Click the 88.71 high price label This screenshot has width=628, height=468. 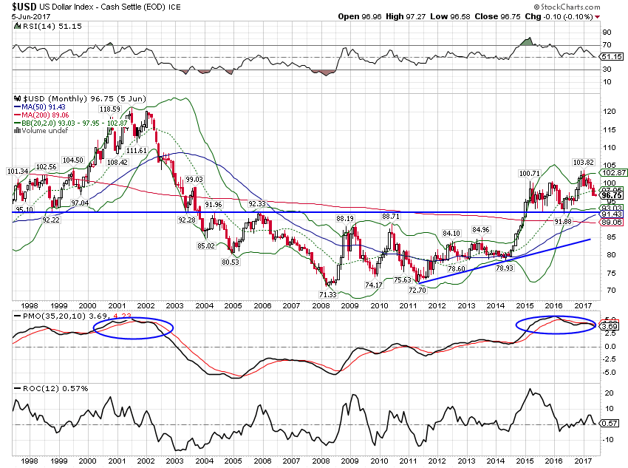pyautogui.click(x=391, y=217)
